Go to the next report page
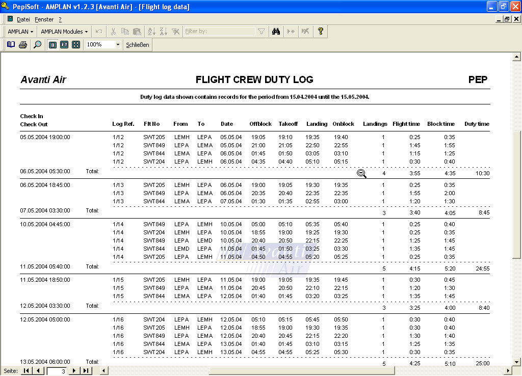This screenshot has width=522, height=376. pyautogui.click(x=74, y=371)
